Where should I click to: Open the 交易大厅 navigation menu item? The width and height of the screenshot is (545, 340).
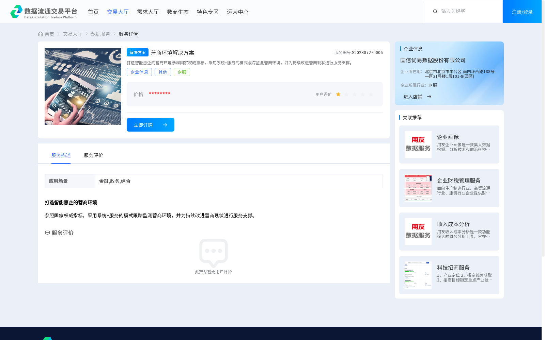pyautogui.click(x=118, y=12)
